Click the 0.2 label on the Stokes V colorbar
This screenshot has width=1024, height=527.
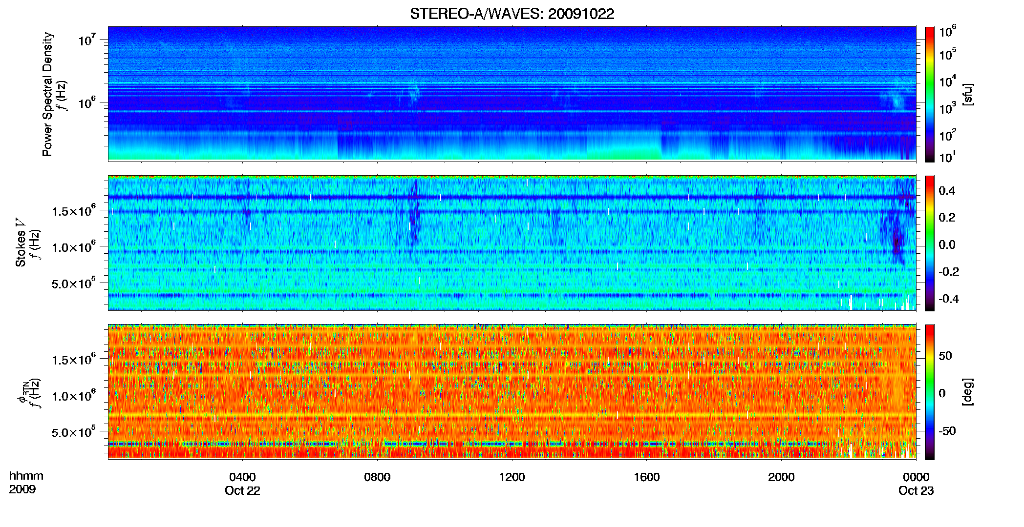tap(947, 218)
